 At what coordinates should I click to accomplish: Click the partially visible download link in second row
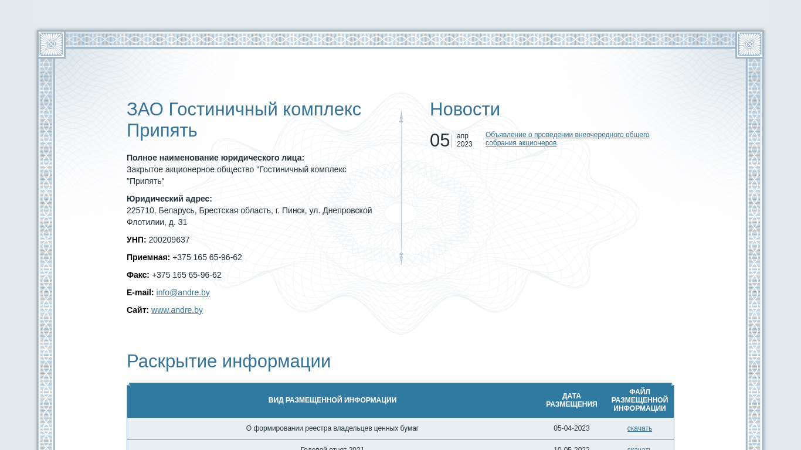point(639,448)
